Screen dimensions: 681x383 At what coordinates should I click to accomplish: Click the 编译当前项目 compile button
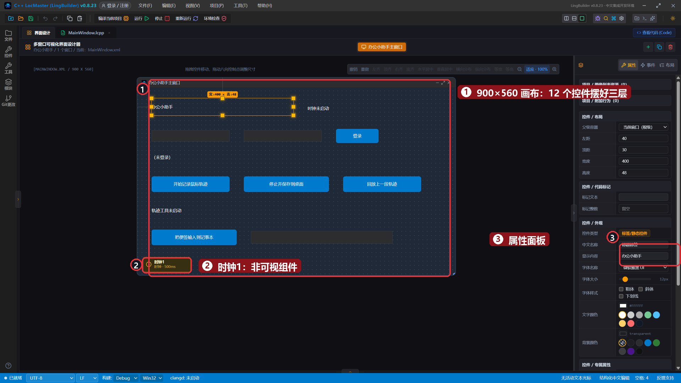113,18
